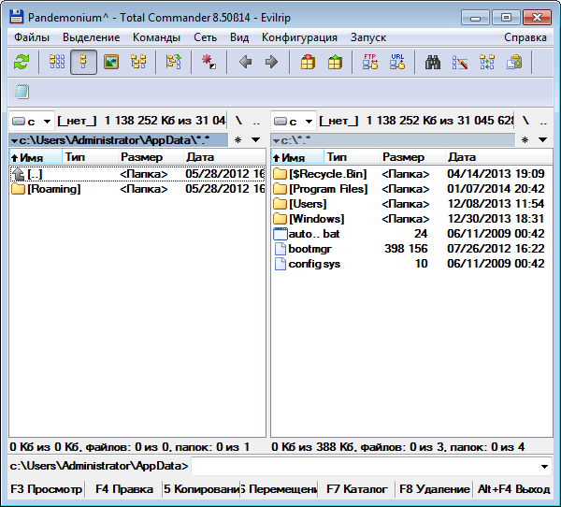Expand the command line history dropdown
The height and width of the screenshot is (507, 561).
tap(545, 466)
